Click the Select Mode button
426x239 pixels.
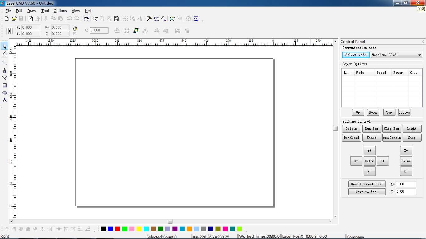(x=356, y=55)
